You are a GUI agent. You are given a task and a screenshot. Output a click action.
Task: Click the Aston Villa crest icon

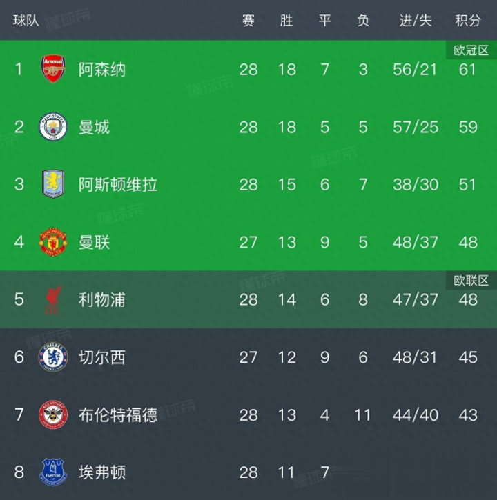(53, 184)
